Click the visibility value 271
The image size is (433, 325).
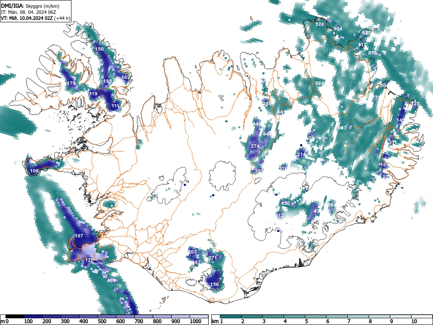(x=213, y=258)
